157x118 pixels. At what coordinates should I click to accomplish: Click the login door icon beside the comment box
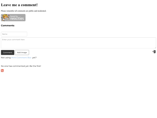click(x=154, y=52)
